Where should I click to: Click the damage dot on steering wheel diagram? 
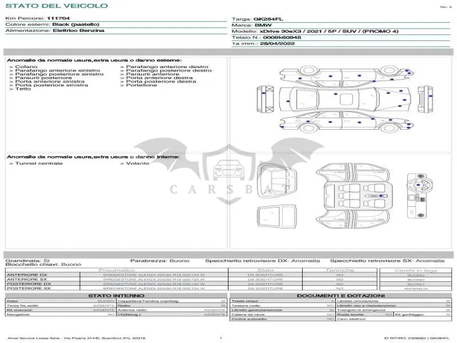click(419, 185)
